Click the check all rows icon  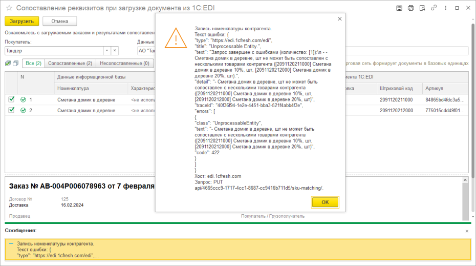(x=8, y=63)
